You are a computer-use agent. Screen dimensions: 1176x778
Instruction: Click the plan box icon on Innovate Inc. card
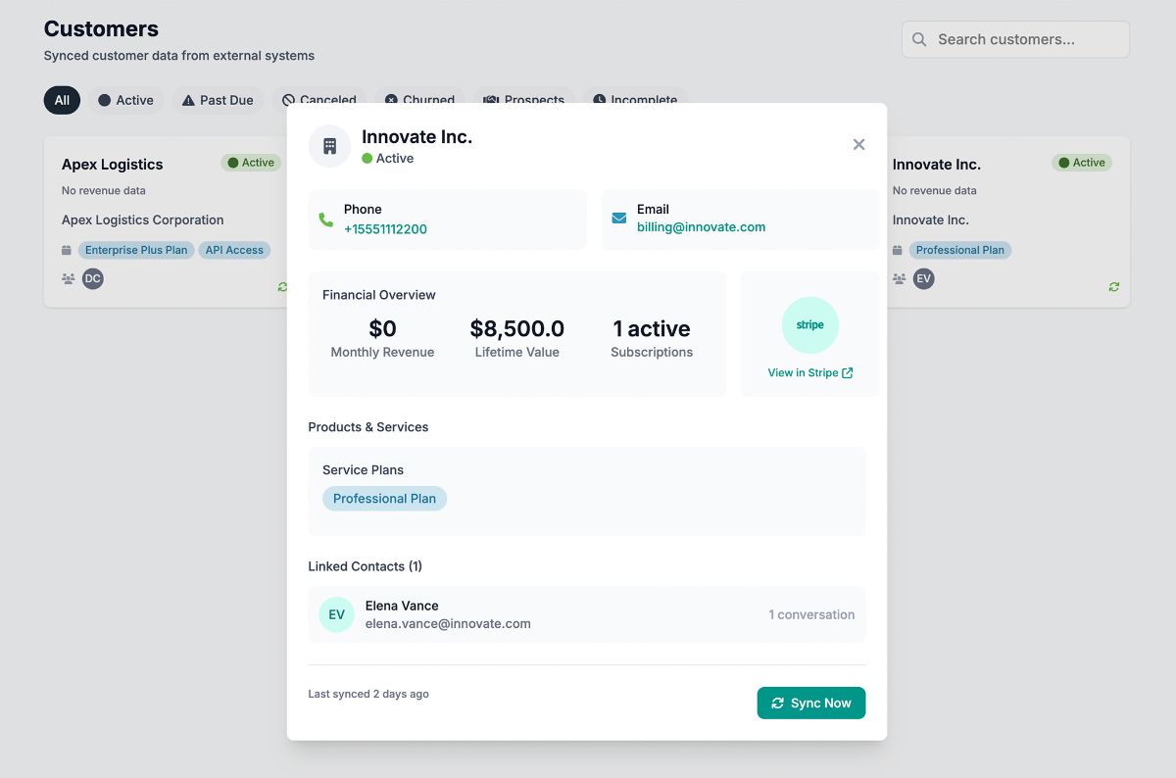coord(898,250)
